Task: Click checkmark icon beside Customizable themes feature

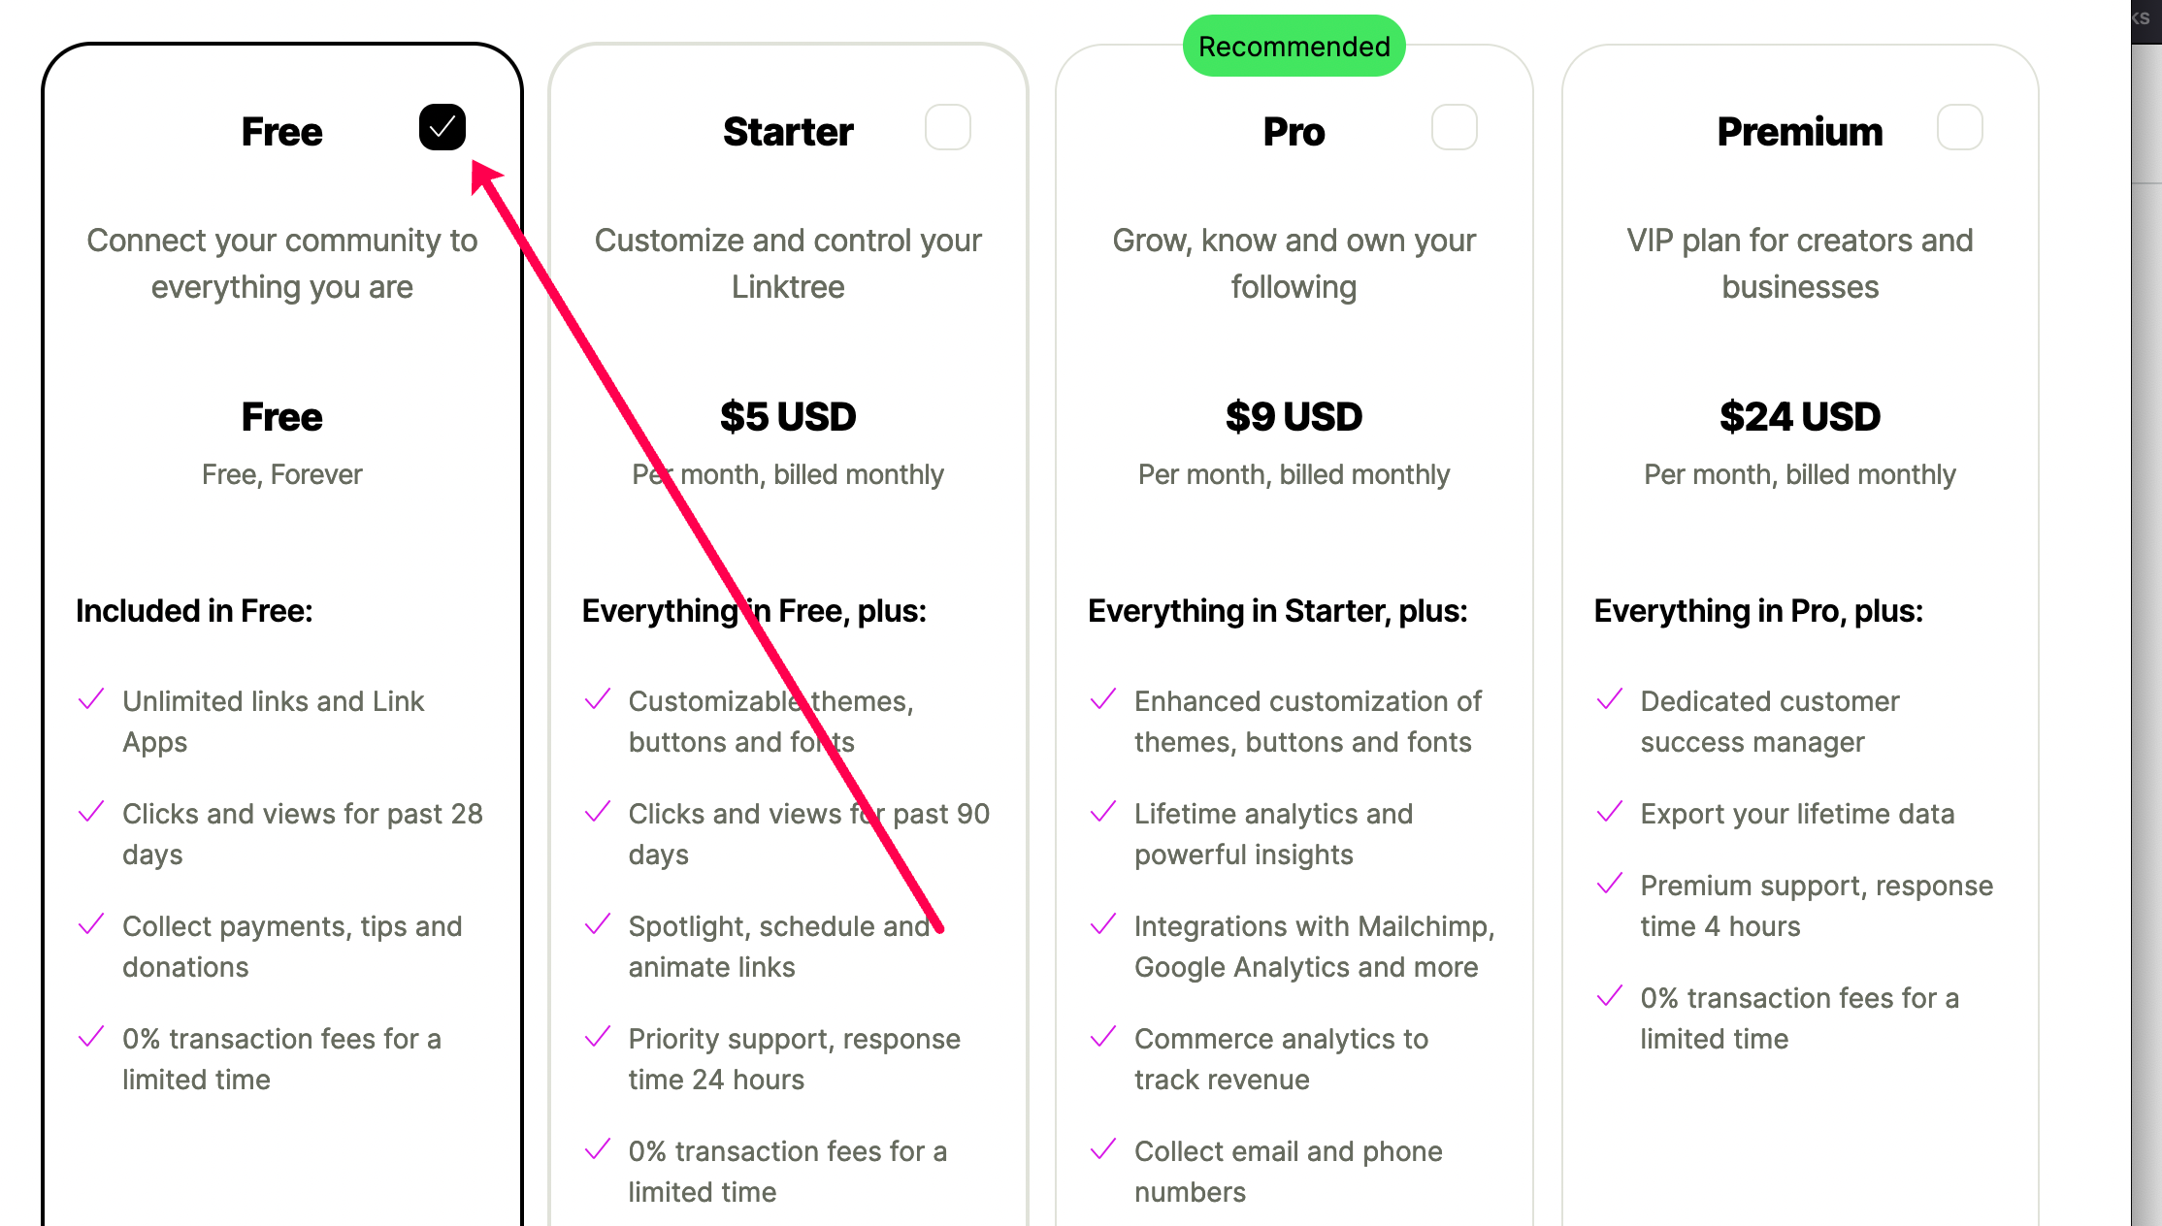Action: [598, 699]
